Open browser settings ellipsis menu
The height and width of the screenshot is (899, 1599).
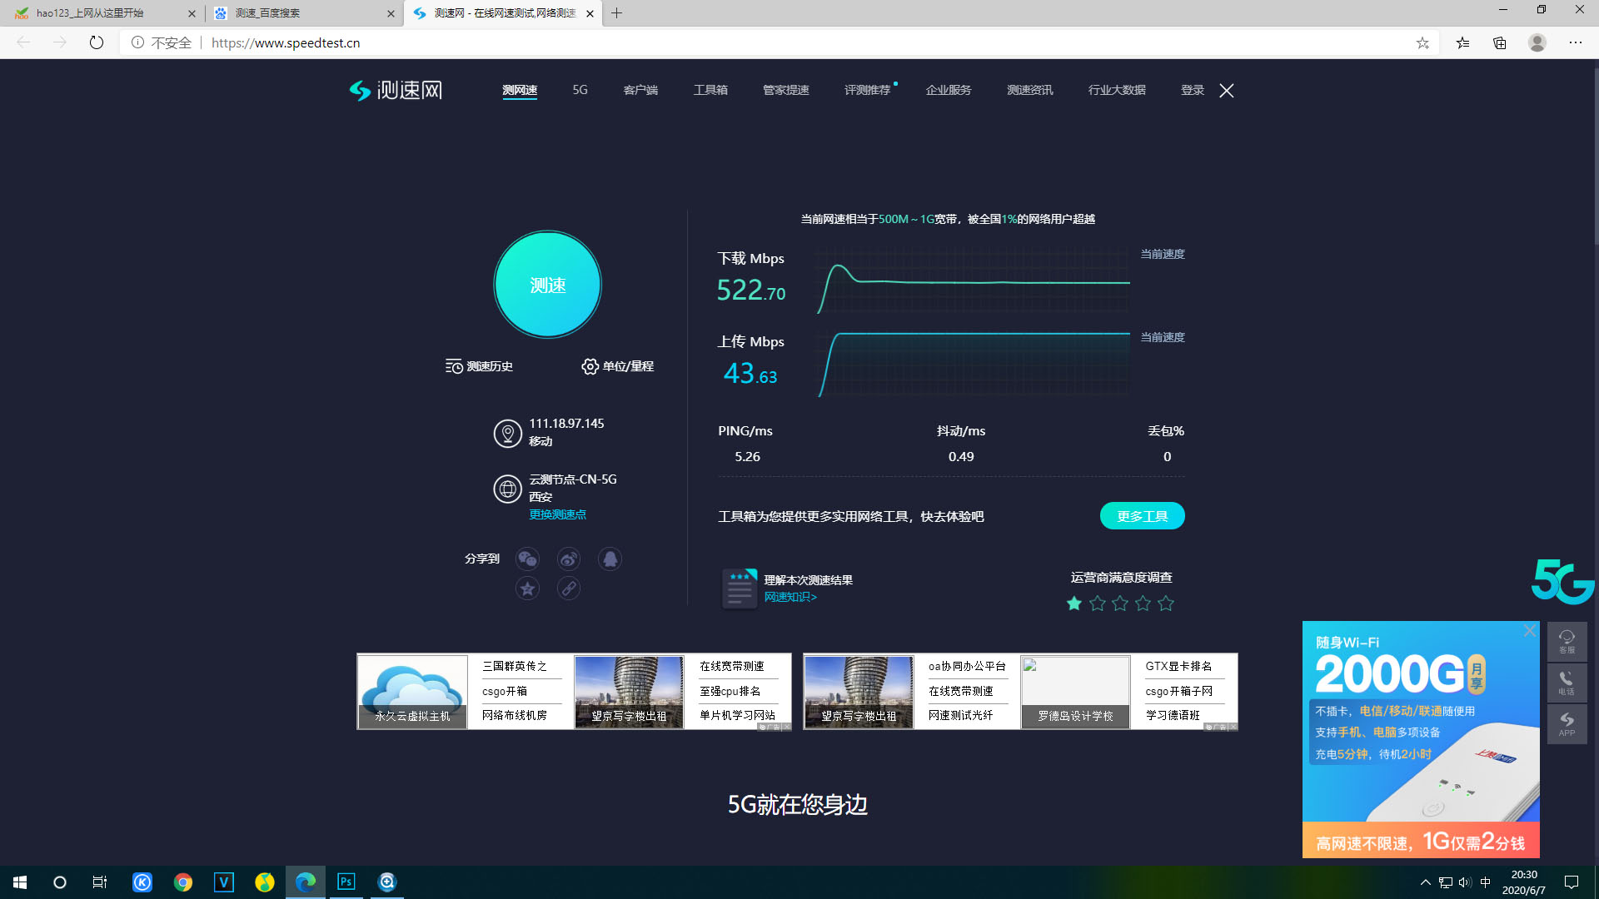1575,42
